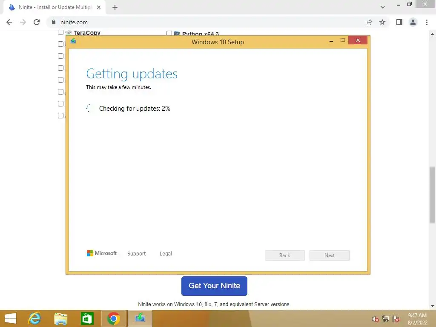The height and width of the screenshot is (327, 436).
Task: Open the Legal link in setup
Action: pos(166,254)
